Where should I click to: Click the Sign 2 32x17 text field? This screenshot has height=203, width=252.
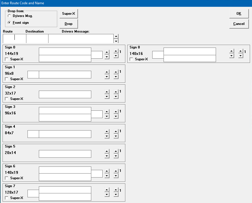click(x=65, y=94)
